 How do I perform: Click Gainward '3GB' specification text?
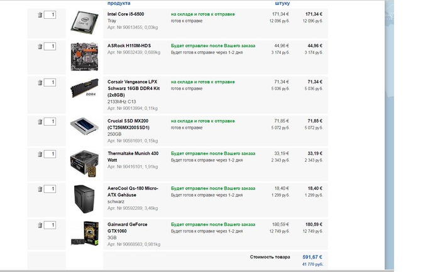112,237
